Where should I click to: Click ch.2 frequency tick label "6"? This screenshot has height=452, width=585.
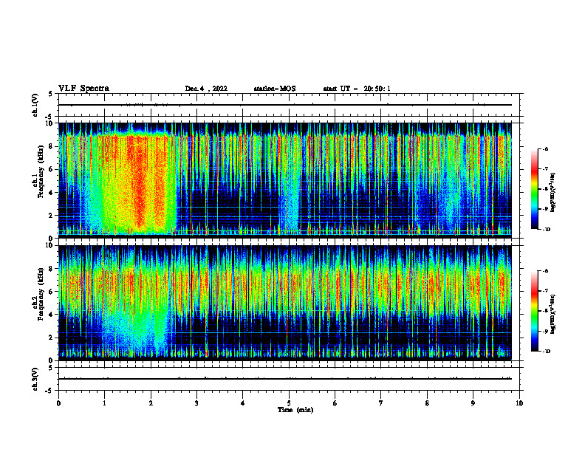tap(51, 292)
